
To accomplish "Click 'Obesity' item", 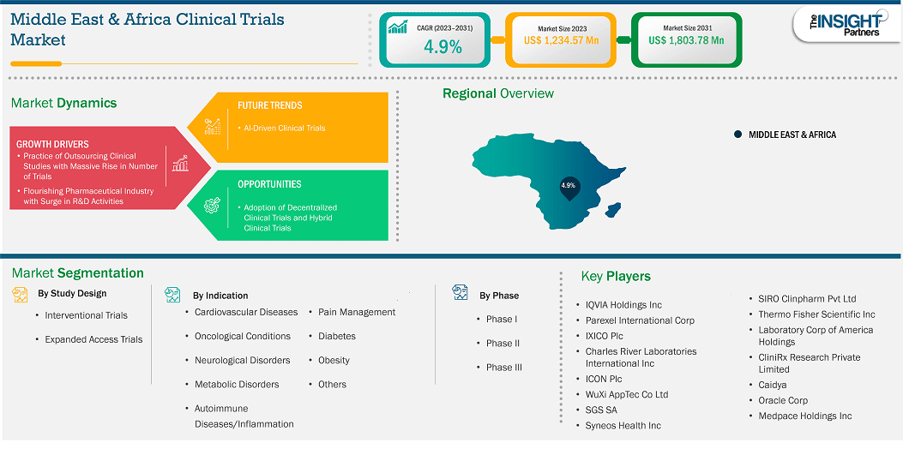I will coord(334,361).
